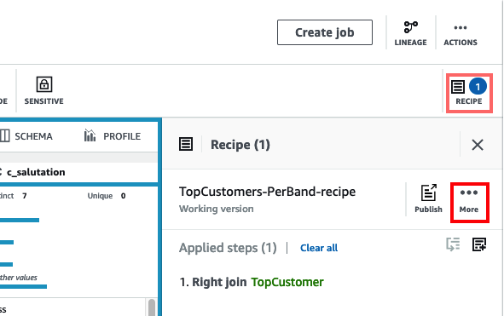
Task: Select the Right join TopCustomer step
Action: (x=252, y=282)
